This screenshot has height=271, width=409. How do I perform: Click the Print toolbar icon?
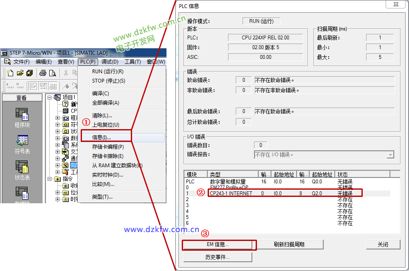coord(42,73)
